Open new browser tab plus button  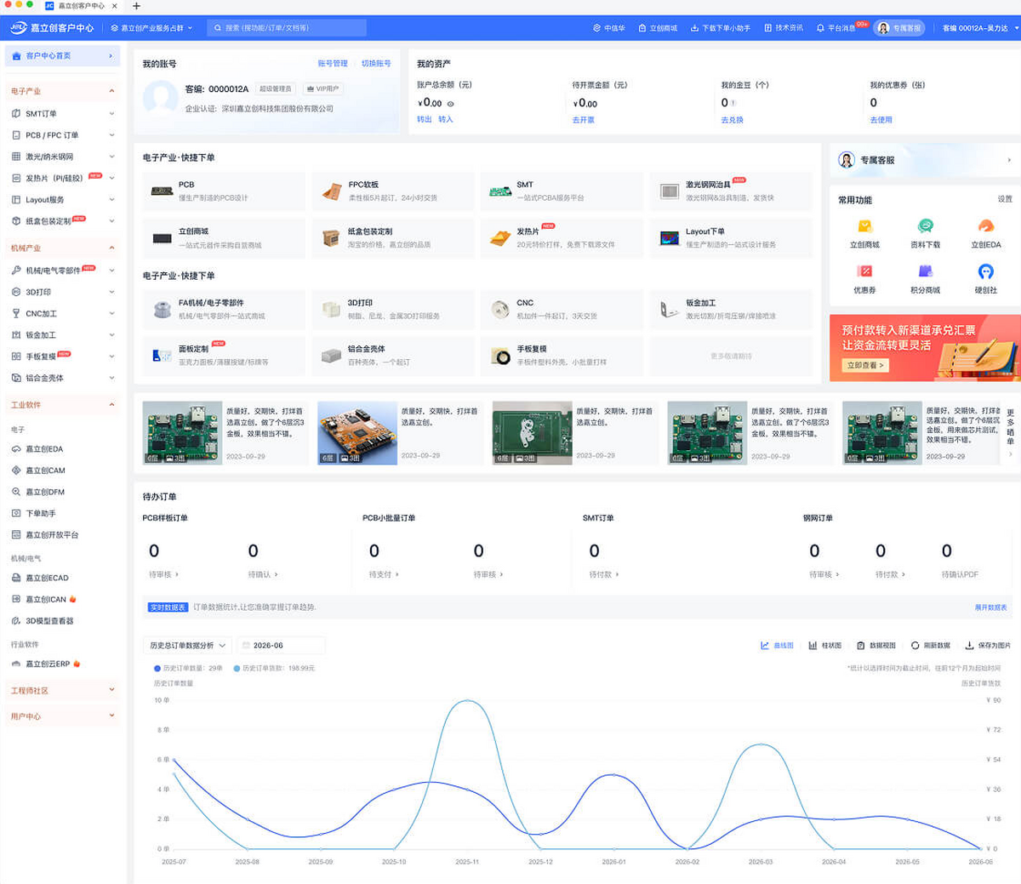136,6
